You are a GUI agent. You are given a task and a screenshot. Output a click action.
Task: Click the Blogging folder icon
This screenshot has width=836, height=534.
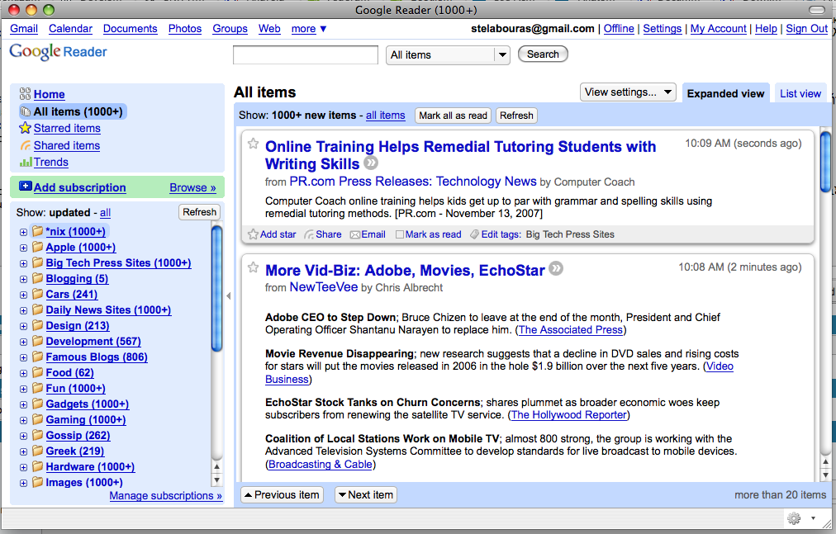(37, 278)
